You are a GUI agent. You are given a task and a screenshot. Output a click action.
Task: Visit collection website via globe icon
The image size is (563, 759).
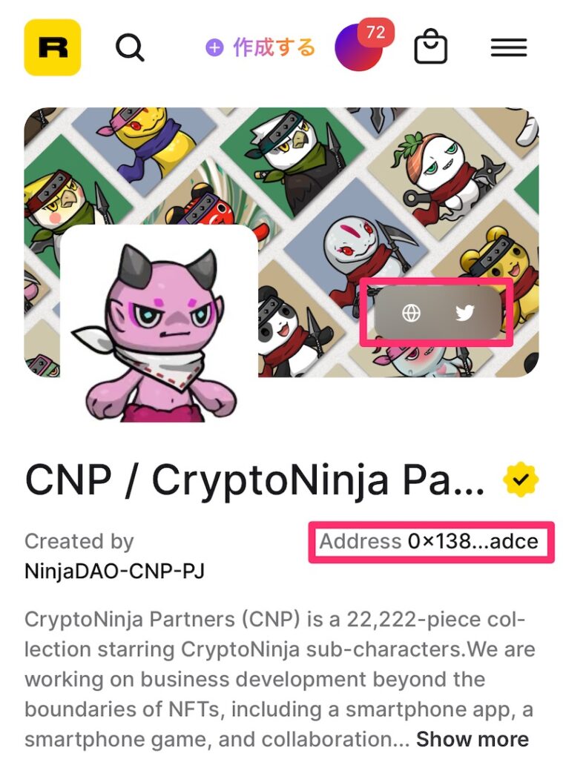412,314
